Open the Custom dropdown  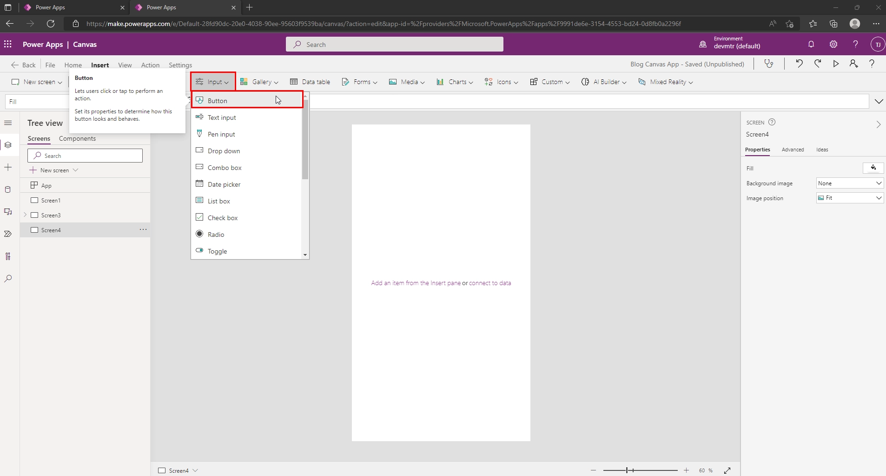point(549,82)
